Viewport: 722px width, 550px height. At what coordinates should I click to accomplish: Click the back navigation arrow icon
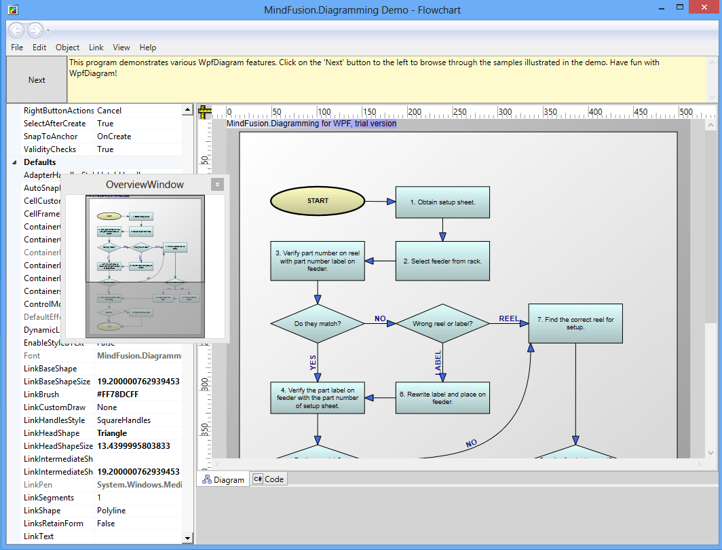pyautogui.click(x=15, y=30)
